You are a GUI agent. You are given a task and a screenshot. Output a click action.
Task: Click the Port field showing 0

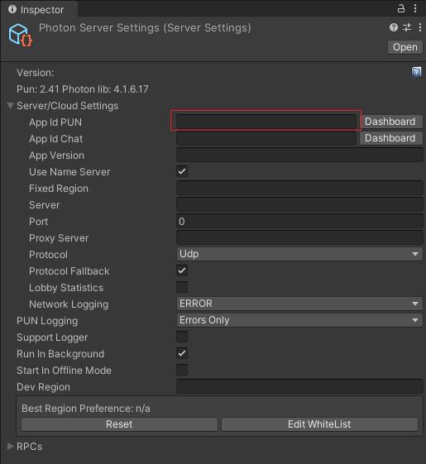point(299,221)
